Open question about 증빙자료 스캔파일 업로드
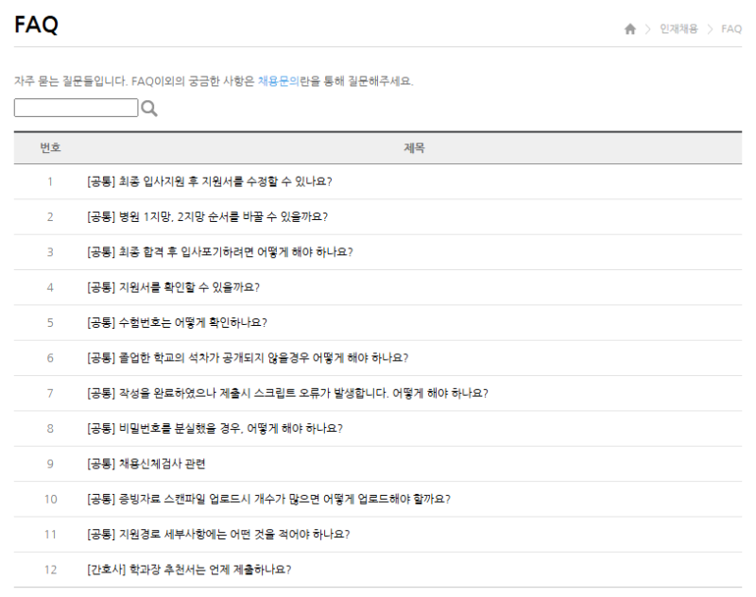The image size is (756, 597). pos(267,499)
